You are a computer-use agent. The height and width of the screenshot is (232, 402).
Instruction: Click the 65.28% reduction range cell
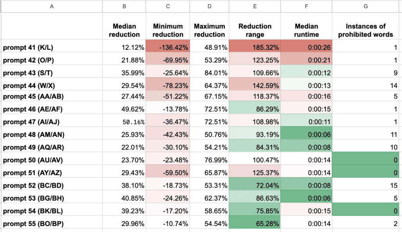pyautogui.click(x=255, y=224)
